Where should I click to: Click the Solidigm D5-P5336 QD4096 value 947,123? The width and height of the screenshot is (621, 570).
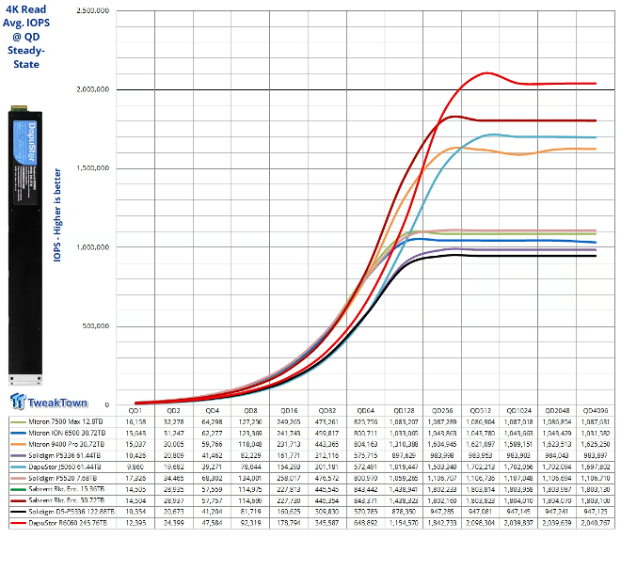(x=596, y=512)
